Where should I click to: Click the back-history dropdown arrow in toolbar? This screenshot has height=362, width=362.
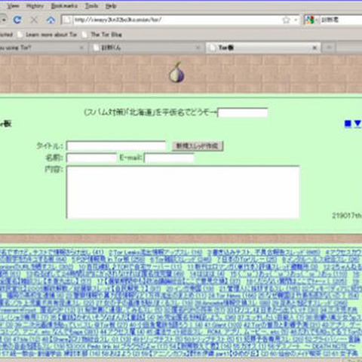pos(4,20)
